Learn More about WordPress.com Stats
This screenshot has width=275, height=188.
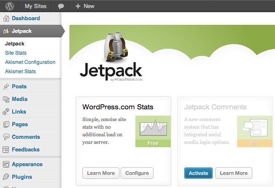[x=100, y=173]
